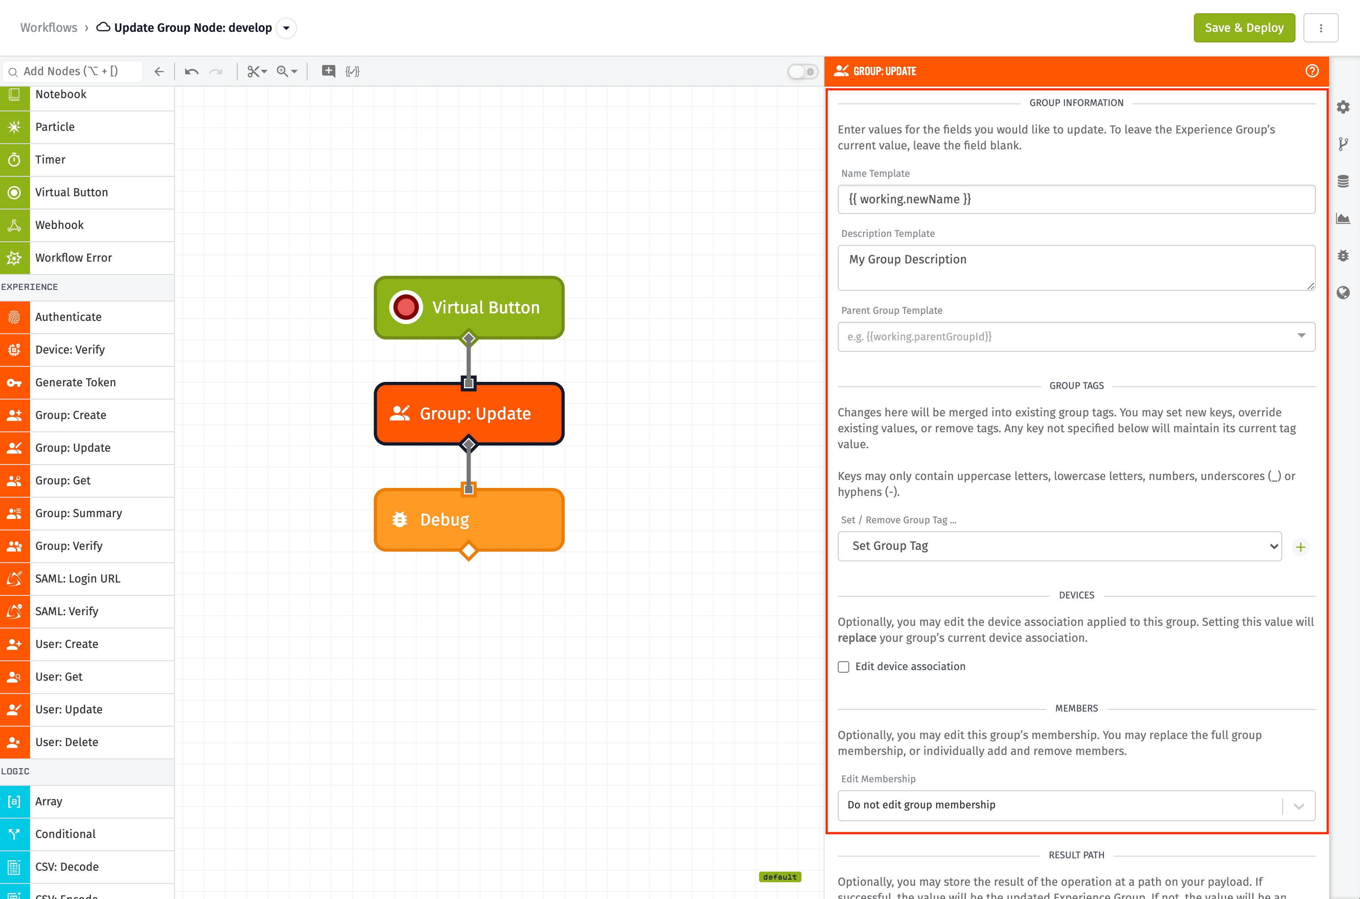Screen dimensions: 1360x899
Task: Select the Debug node on canvas
Action: pyautogui.click(x=468, y=519)
